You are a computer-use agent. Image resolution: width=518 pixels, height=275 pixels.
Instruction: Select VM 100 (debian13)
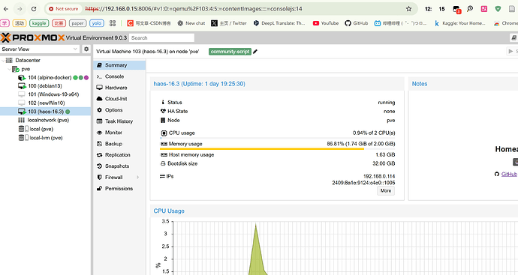[x=45, y=86]
